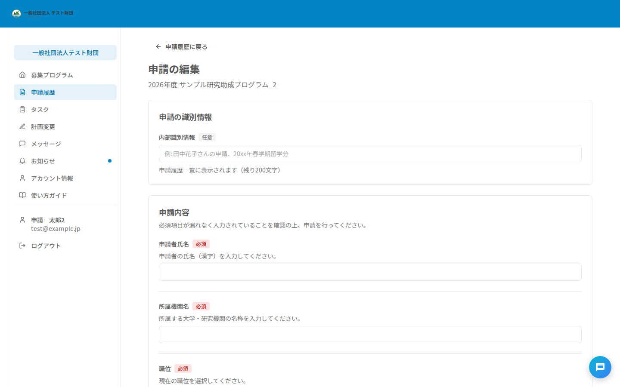The height and width of the screenshot is (387, 620).
Task: Click the test@example.jp email text
Action: (56, 229)
